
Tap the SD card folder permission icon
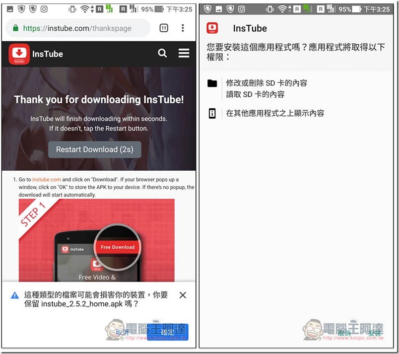[212, 83]
